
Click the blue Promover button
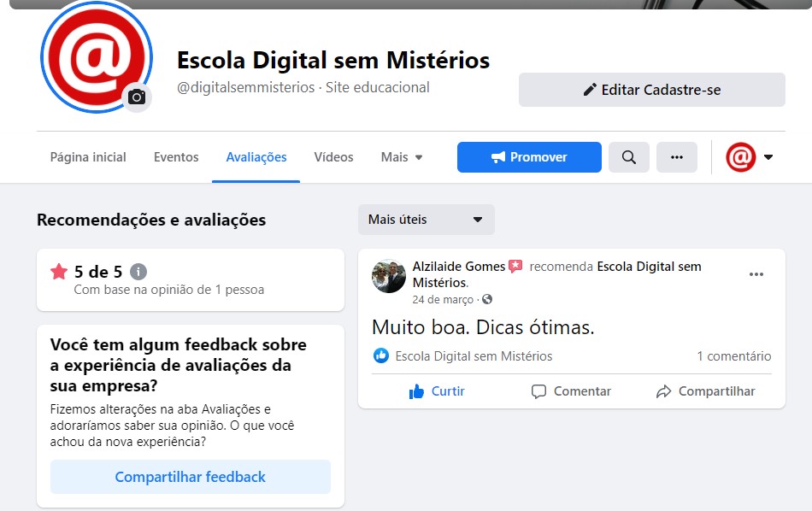(x=529, y=157)
